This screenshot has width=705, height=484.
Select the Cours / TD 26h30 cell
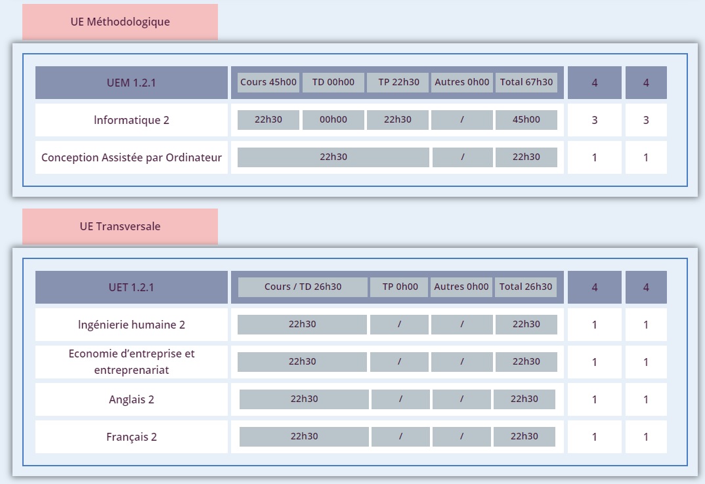(x=303, y=287)
